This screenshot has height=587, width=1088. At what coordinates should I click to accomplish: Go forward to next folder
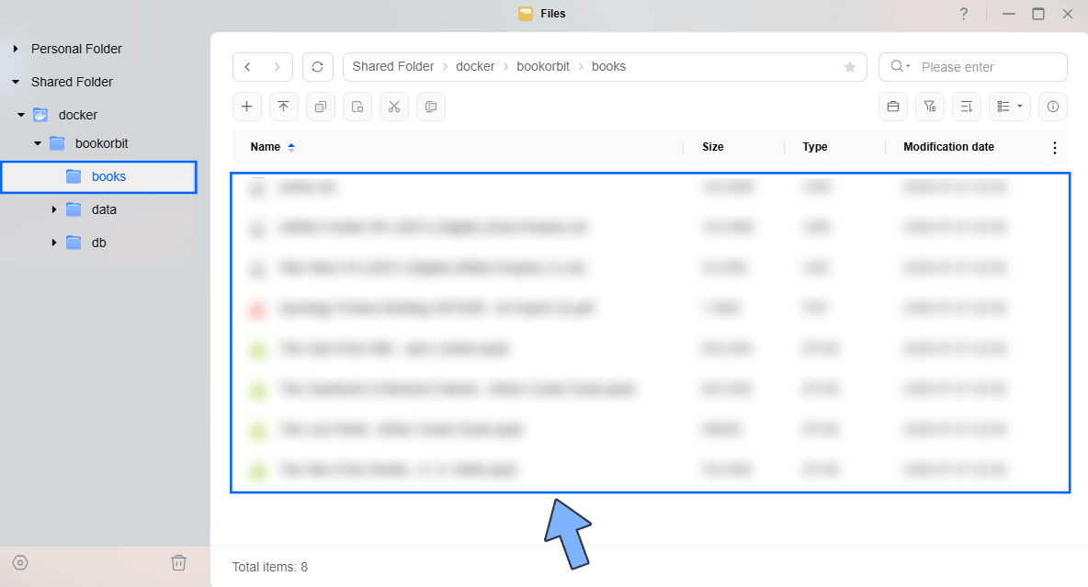click(x=277, y=67)
